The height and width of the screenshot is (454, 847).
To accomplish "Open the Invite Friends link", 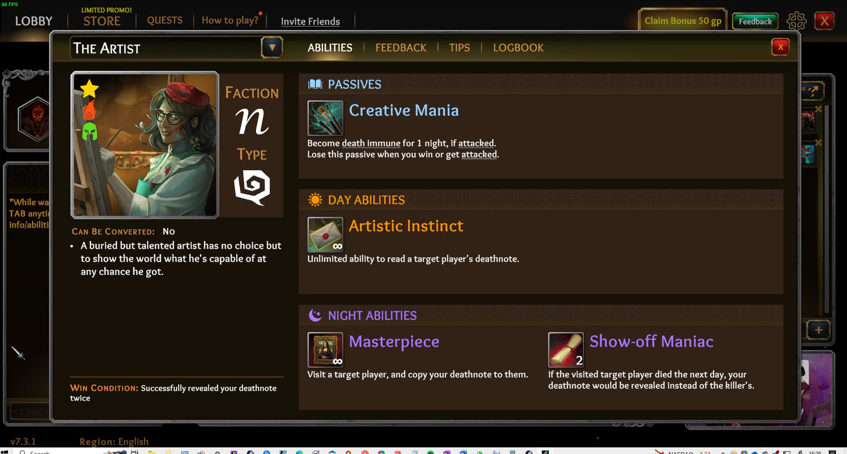I will pyautogui.click(x=311, y=21).
